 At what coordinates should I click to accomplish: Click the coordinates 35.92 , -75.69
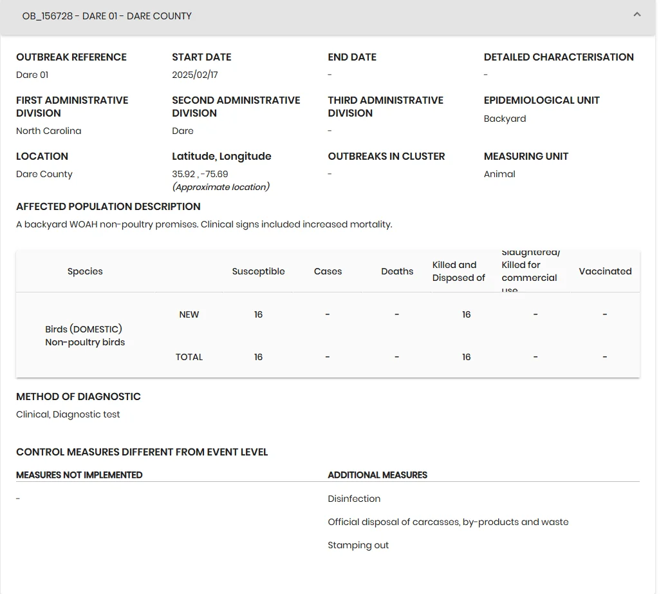click(x=200, y=174)
